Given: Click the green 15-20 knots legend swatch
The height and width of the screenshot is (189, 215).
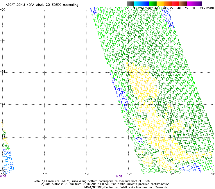Looking at the screenshot, I should coord(153,3).
